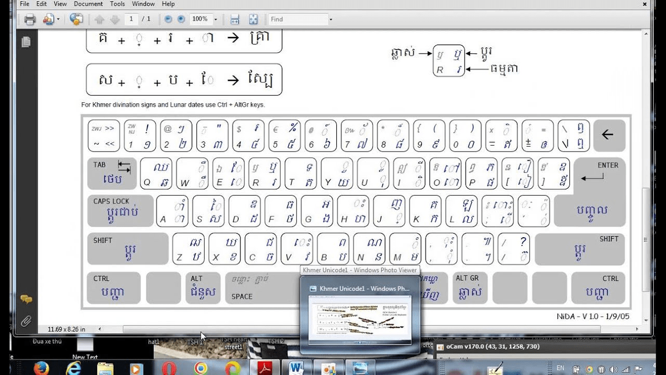Click the next page arrow
The height and width of the screenshot is (375, 666).
pyautogui.click(x=114, y=19)
